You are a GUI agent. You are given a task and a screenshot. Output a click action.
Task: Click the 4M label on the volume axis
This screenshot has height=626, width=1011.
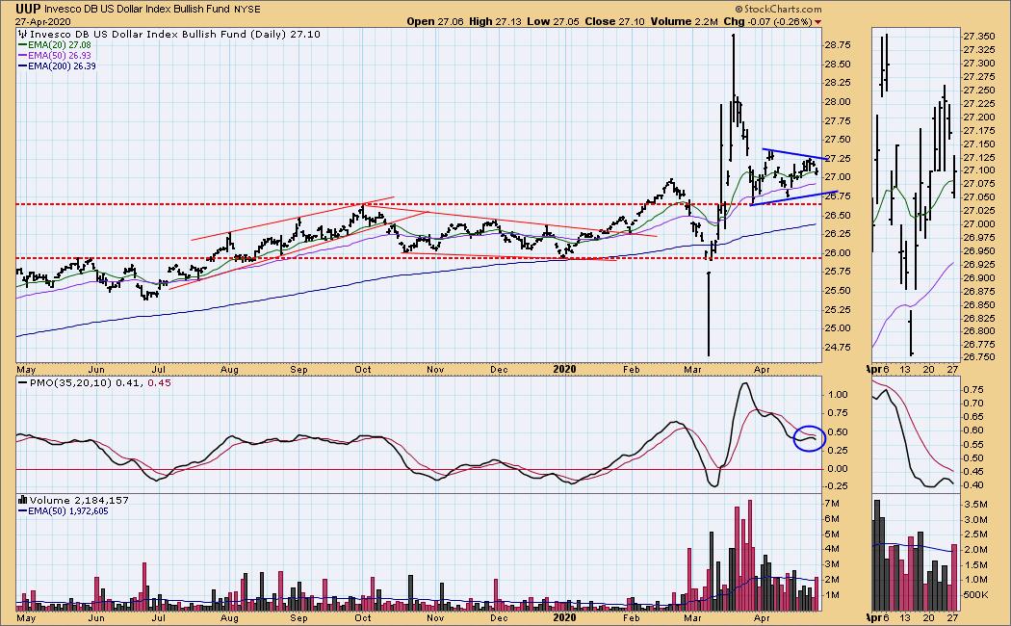click(832, 549)
